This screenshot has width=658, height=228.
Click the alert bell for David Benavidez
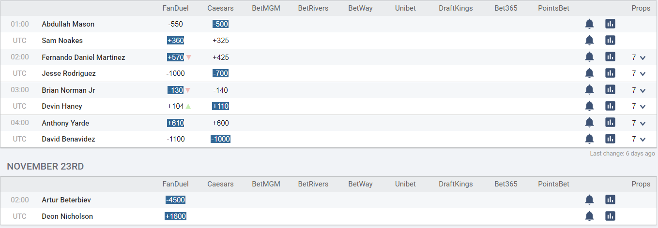pyautogui.click(x=589, y=139)
